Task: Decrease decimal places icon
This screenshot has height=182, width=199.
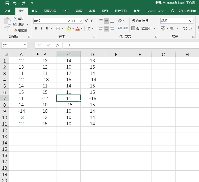Action: (190, 28)
